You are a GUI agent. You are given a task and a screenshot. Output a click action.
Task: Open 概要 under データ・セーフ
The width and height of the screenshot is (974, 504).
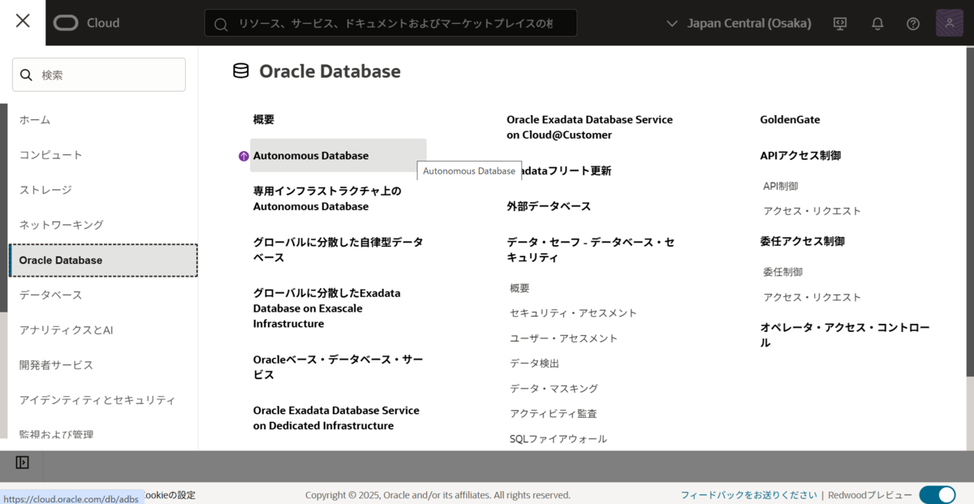pyautogui.click(x=519, y=288)
